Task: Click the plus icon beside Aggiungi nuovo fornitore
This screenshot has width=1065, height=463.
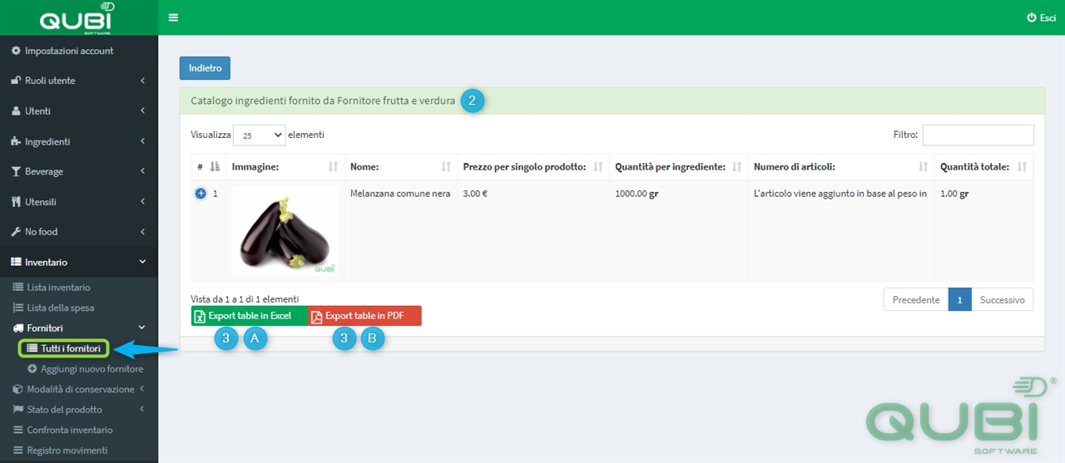Action: pyautogui.click(x=32, y=369)
